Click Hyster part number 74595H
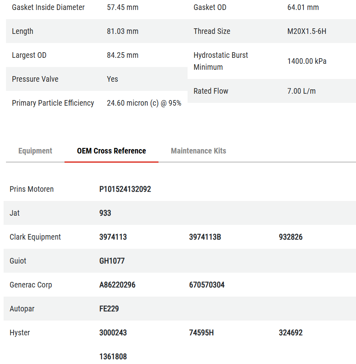This screenshot has width=356, height=364. pyautogui.click(x=201, y=333)
